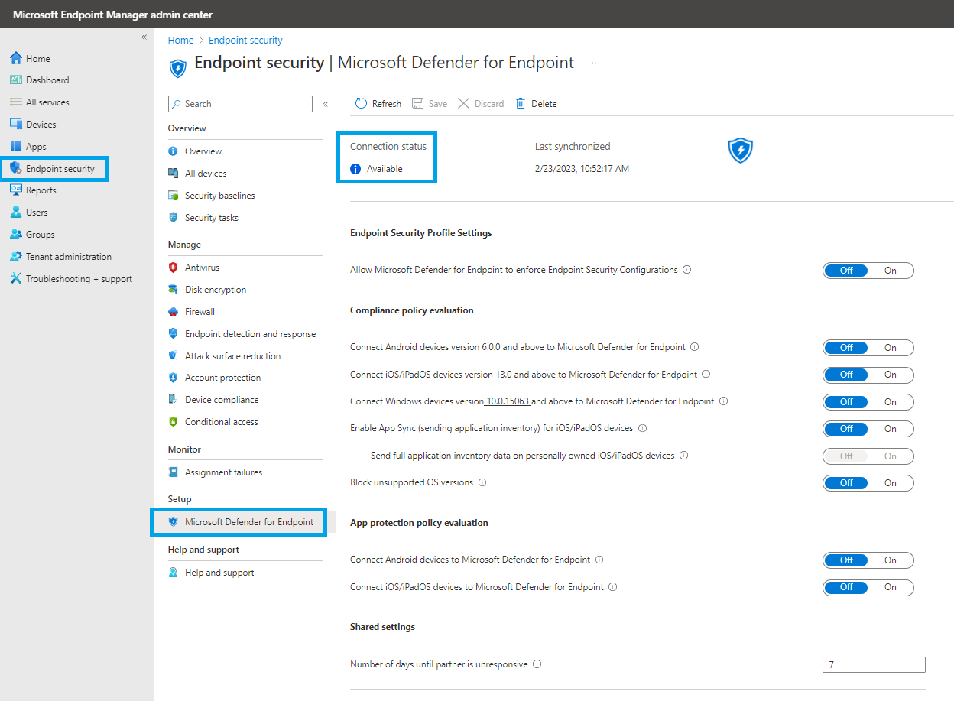Open Security baselines
The width and height of the screenshot is (954, 701).
pyautogui.click(x=220, y=195)
